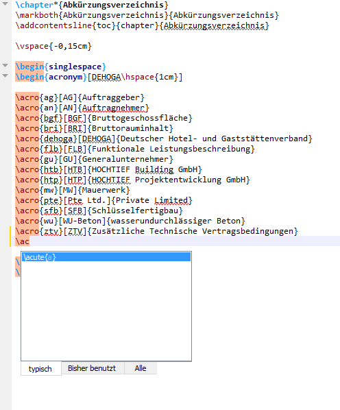Click 'Funktionale Leistungsbeschreibung' text
Image resolution: width=340 pixels, height=410 pixels.
click(171, 149)
